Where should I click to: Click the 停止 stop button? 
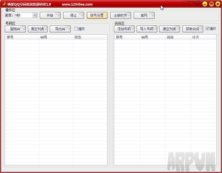tap(74, 15)
